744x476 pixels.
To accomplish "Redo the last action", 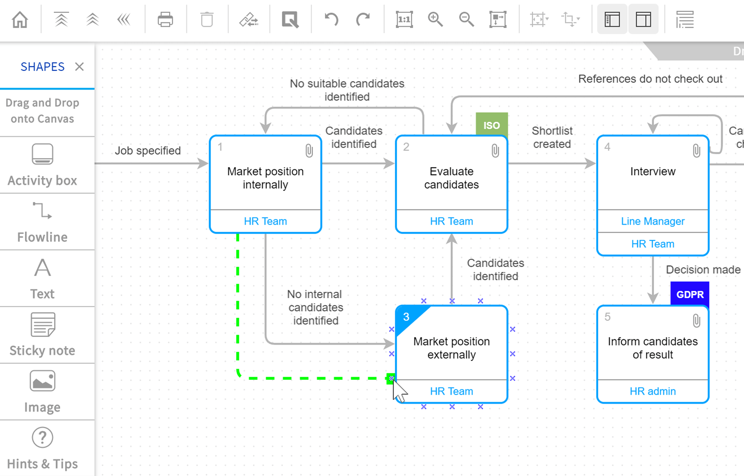I will pos(363,20).
